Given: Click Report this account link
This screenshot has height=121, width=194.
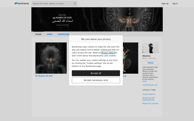Looking at the screenshot, I should (x=150, y=104).
